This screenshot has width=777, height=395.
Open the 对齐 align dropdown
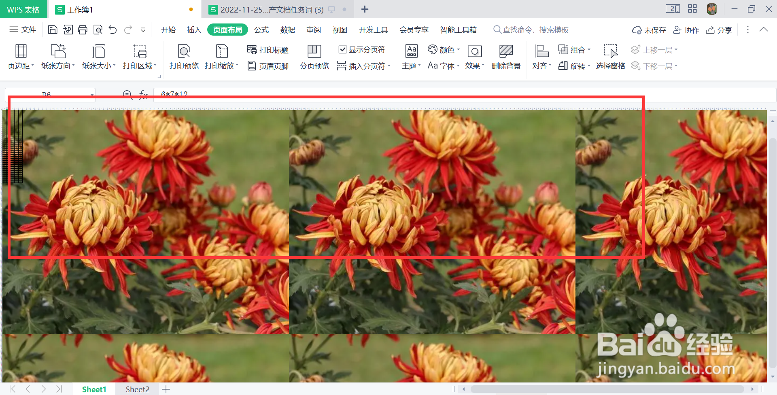coord(542,57)
